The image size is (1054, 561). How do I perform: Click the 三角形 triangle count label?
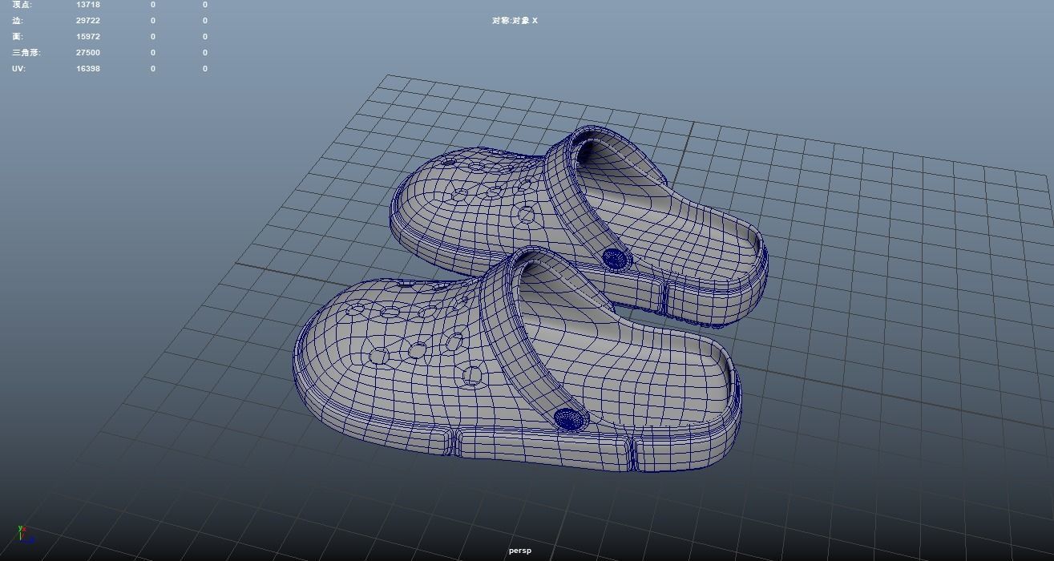(x=26, y=53)
